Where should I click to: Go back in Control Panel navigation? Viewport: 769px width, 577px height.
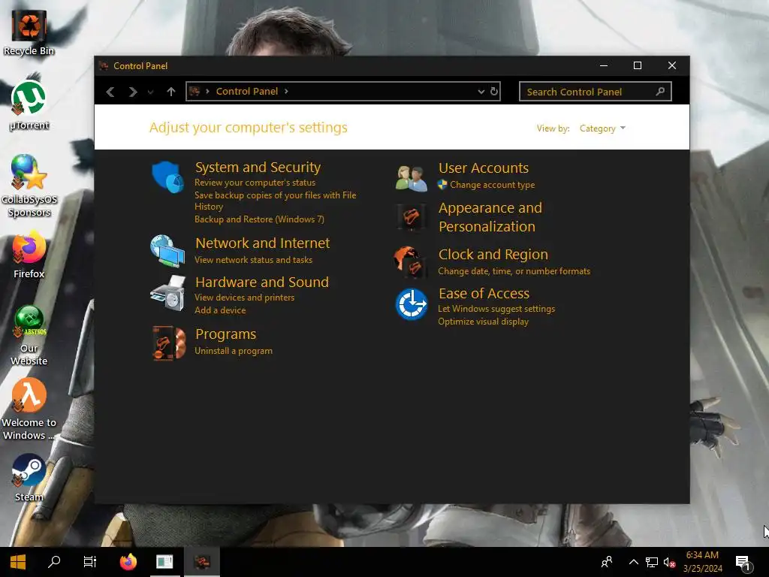(x=110, y=92)
